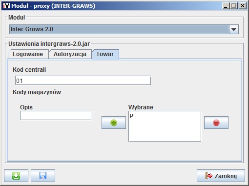249x186 pixels.
Task: Click the red minus remove button
Action: point(216,123)
